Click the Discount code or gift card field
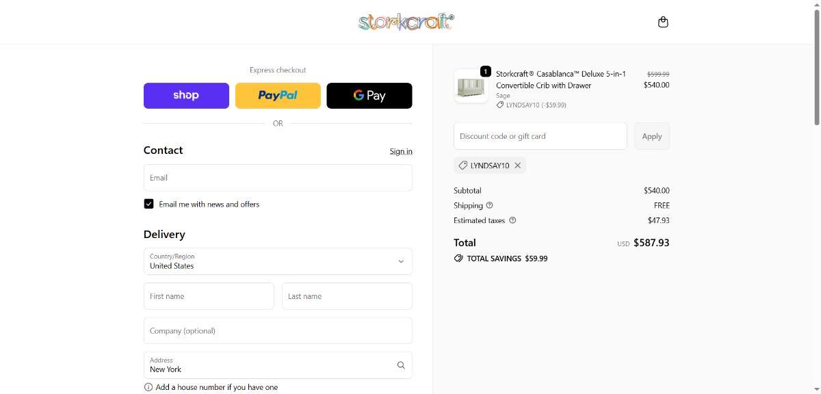Viewport: 821px width, 394px height. click(540, 136)
